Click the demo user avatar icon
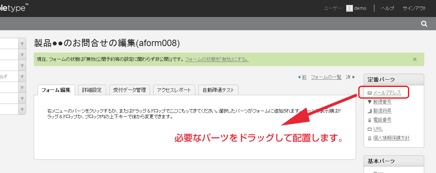The image size is (436, 173). click(349, 8)
